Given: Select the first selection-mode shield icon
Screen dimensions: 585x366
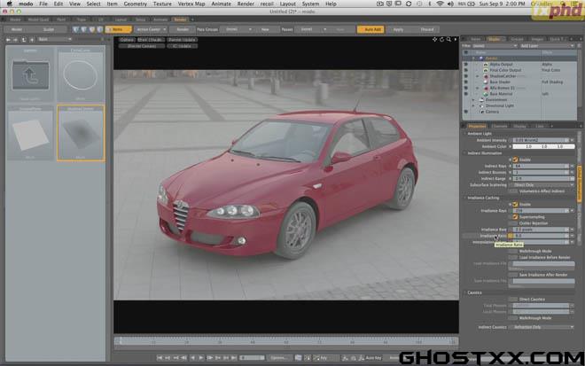Looking at the screenshot, I should [76, 29].
